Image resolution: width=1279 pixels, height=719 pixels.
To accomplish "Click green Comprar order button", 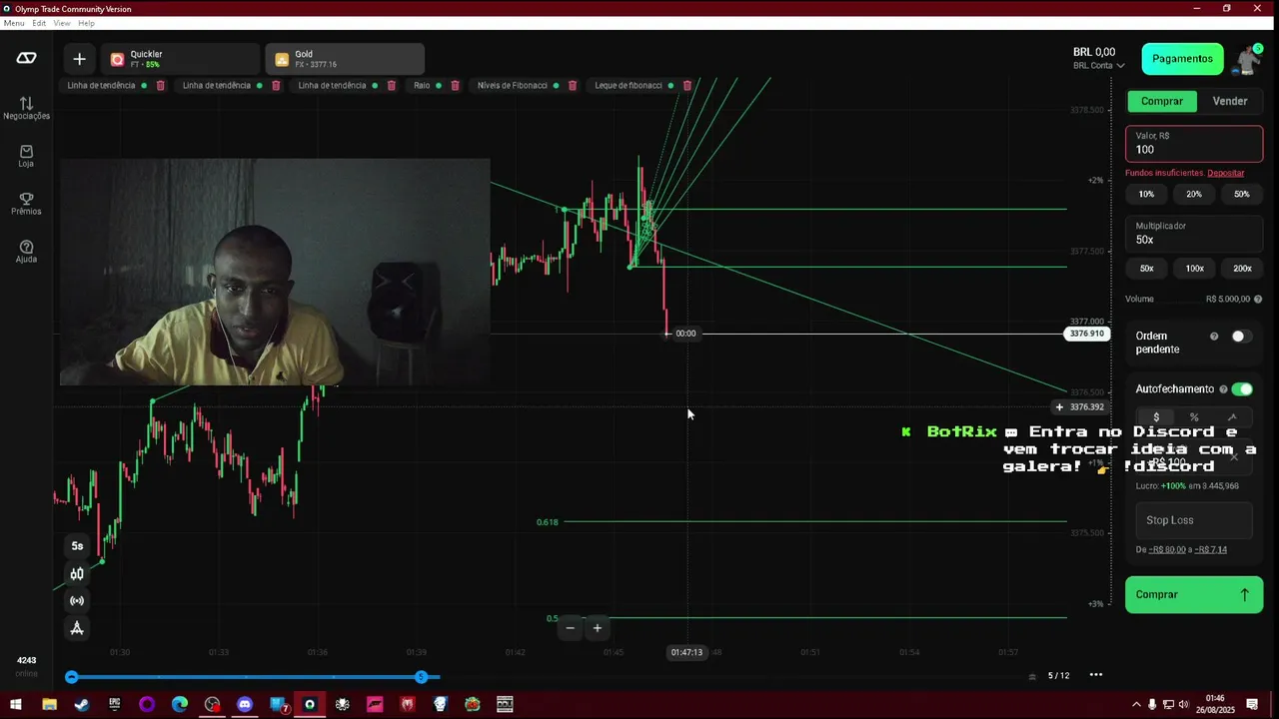I will [x=1194, y=594].
